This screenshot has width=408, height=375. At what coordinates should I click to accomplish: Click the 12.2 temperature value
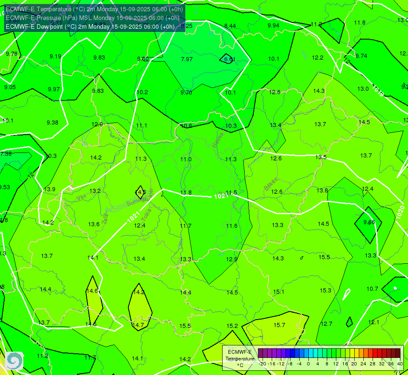click(318, 57)
